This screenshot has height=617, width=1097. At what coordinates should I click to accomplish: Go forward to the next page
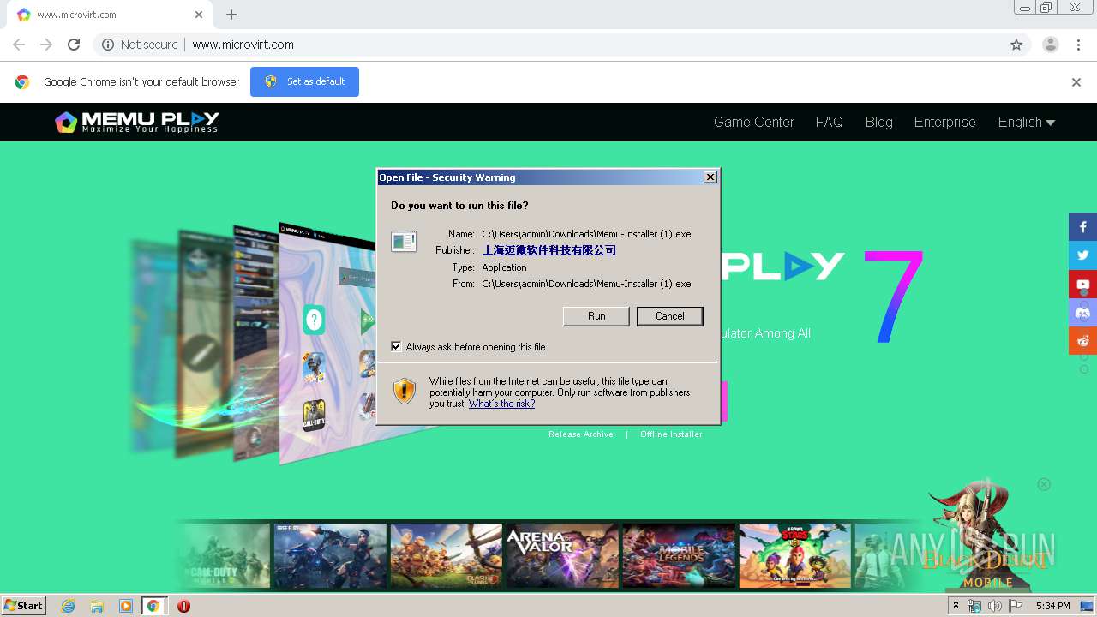pos(46,45)
